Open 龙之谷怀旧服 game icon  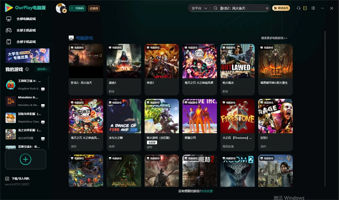pos(11,134)
